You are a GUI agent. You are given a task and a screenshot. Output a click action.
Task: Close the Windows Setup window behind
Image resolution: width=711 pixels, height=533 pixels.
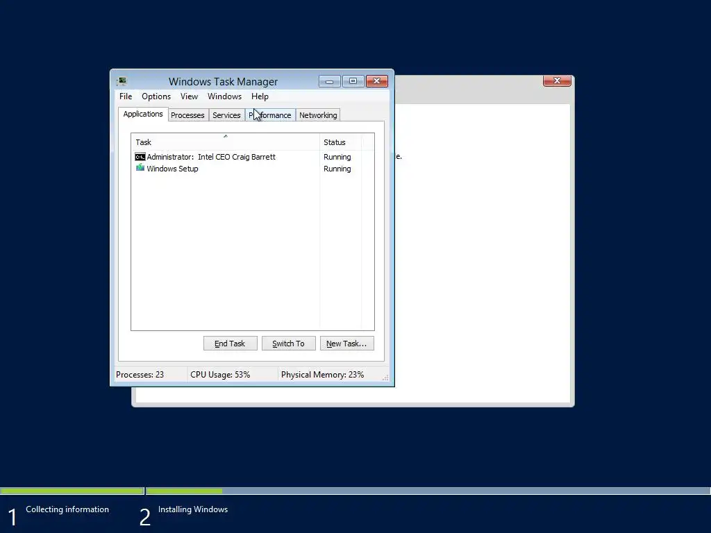pyautogui.click(x=557, y=81)
